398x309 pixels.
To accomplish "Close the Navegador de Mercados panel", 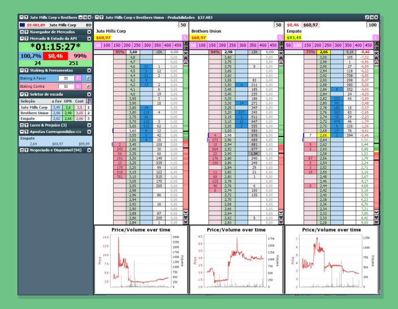I will pos(89,32).
